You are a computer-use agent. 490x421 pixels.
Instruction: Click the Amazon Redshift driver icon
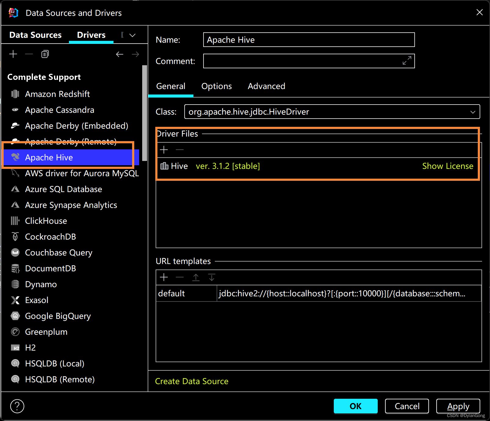click(x=15, y=94)
